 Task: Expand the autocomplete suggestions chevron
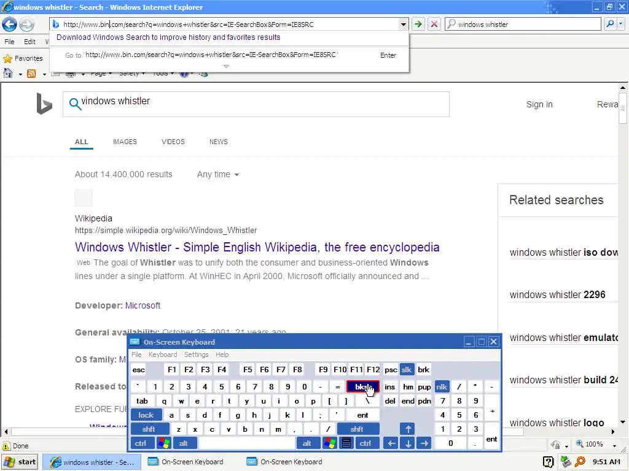tap(226, 66)
